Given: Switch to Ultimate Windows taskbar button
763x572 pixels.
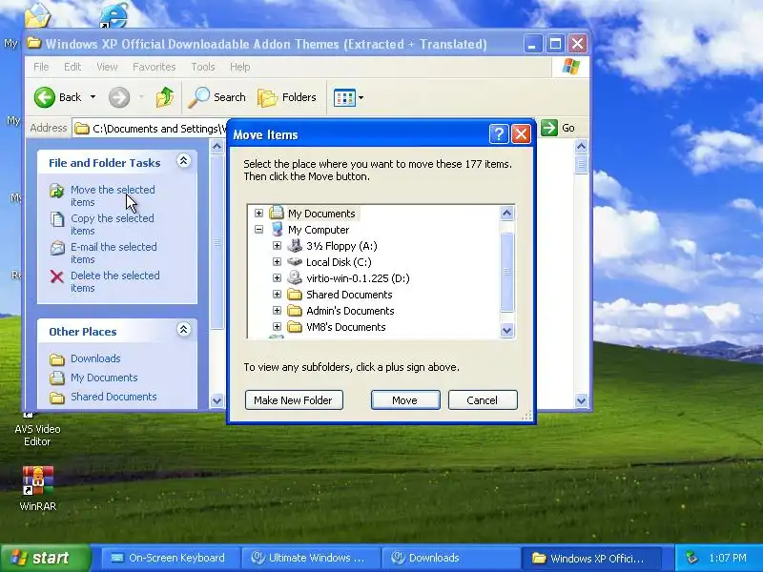Looking at the screenshot, I should pos(310,558).
